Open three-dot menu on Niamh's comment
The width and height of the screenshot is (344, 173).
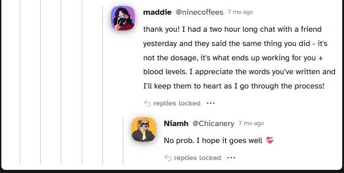pos(231,158)
